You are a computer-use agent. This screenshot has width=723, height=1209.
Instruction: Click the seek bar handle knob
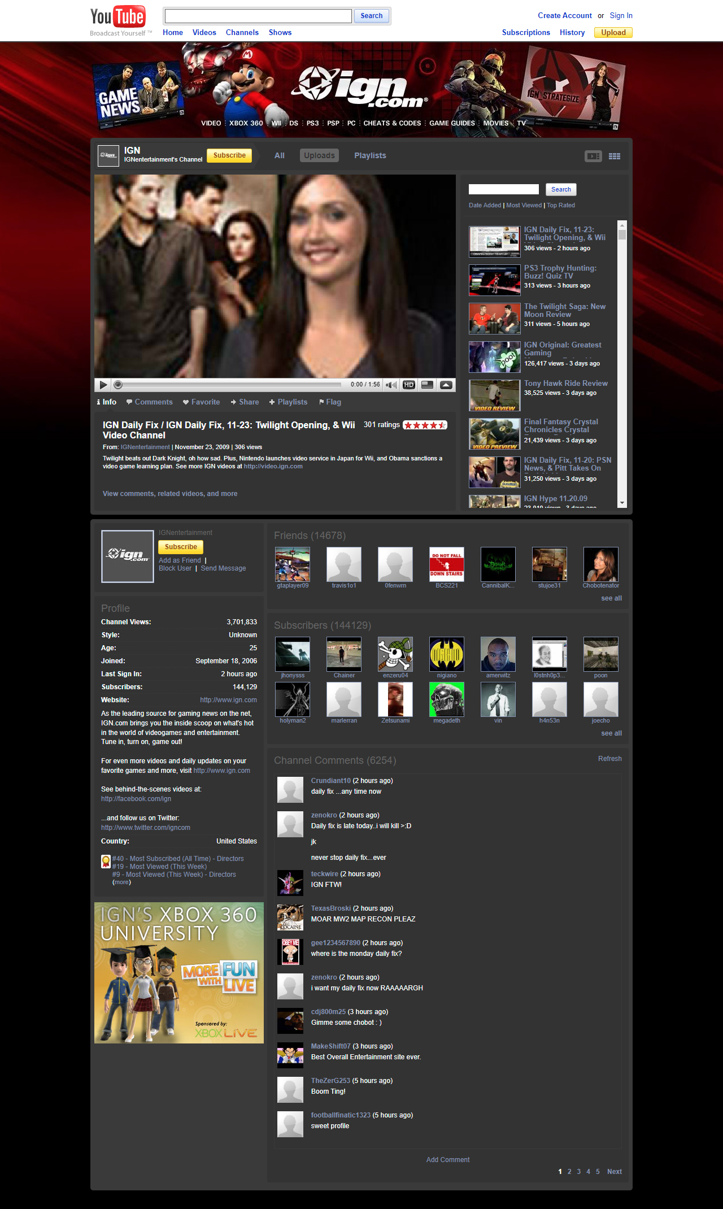[118, 385]
